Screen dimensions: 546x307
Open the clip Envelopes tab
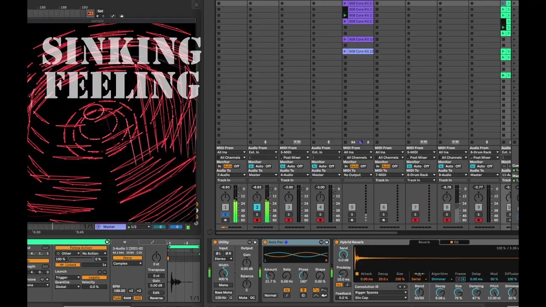pos(152,242)
